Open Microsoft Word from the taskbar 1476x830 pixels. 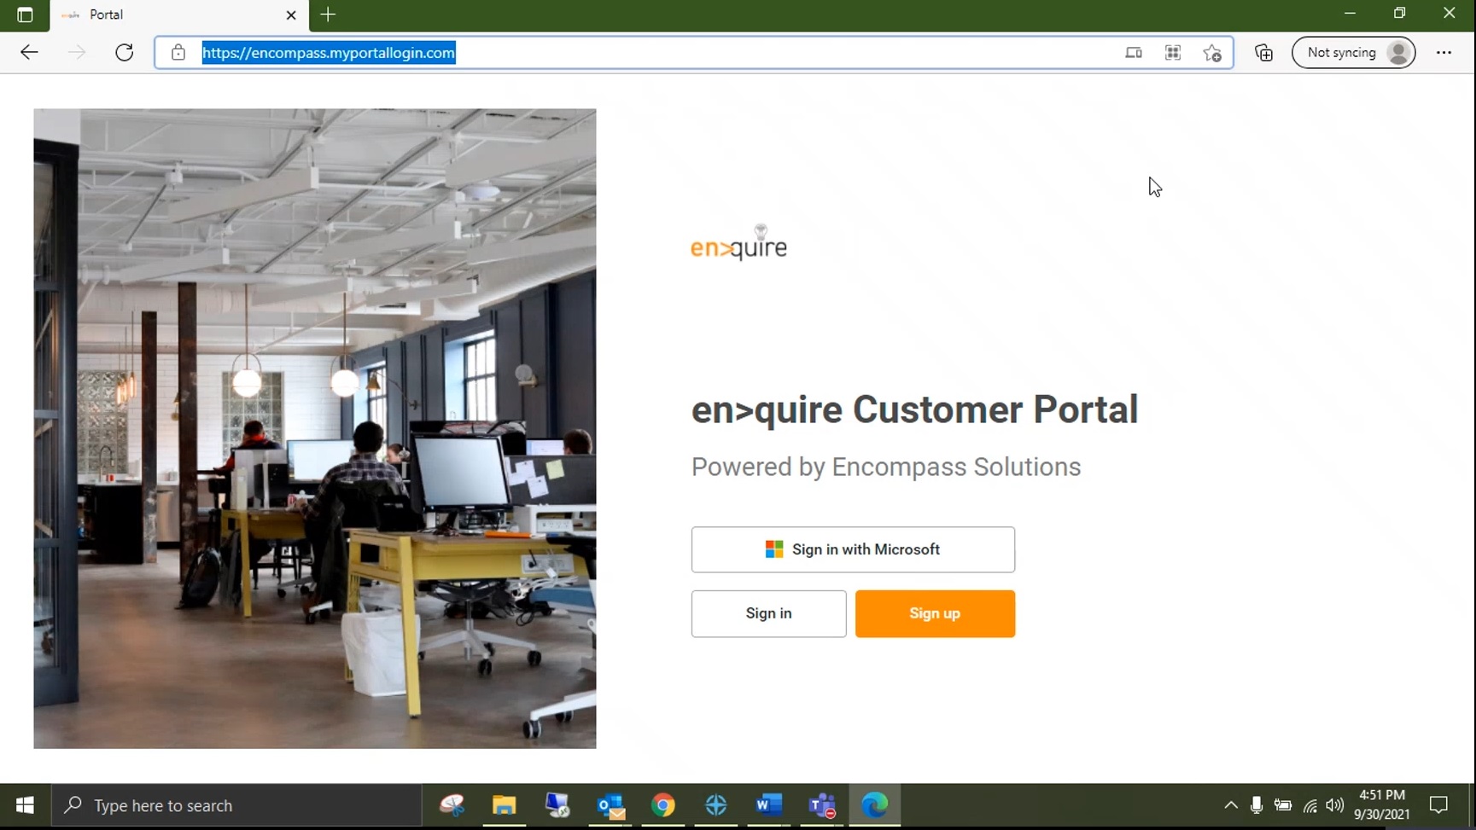[768, 805]
